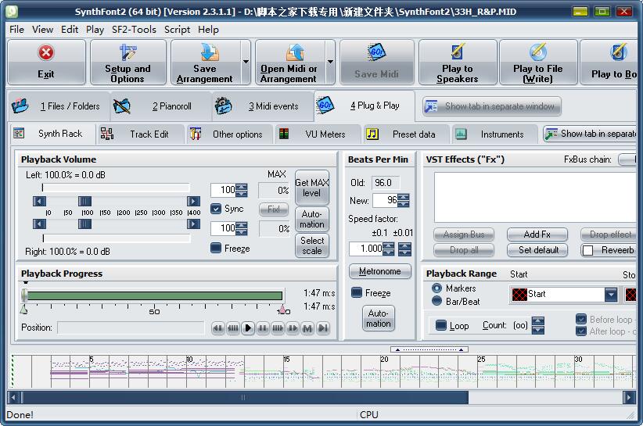
Task: Open the Start marker dropdown
Action: pos(611,295)
